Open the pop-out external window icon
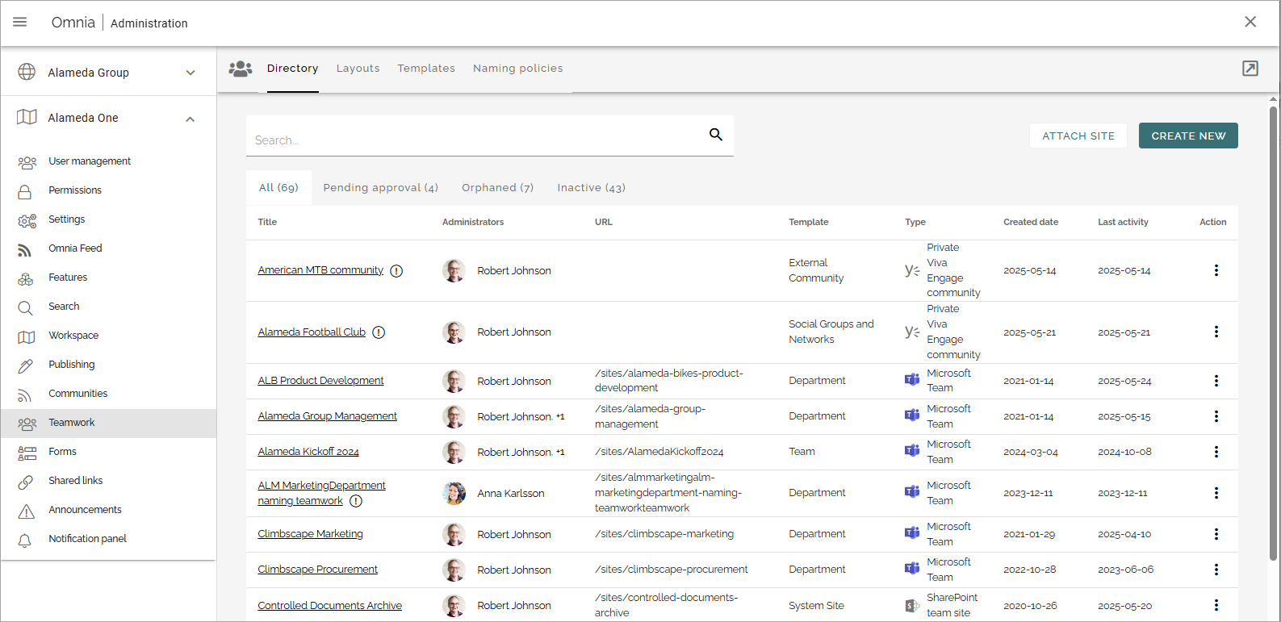 1250,69
